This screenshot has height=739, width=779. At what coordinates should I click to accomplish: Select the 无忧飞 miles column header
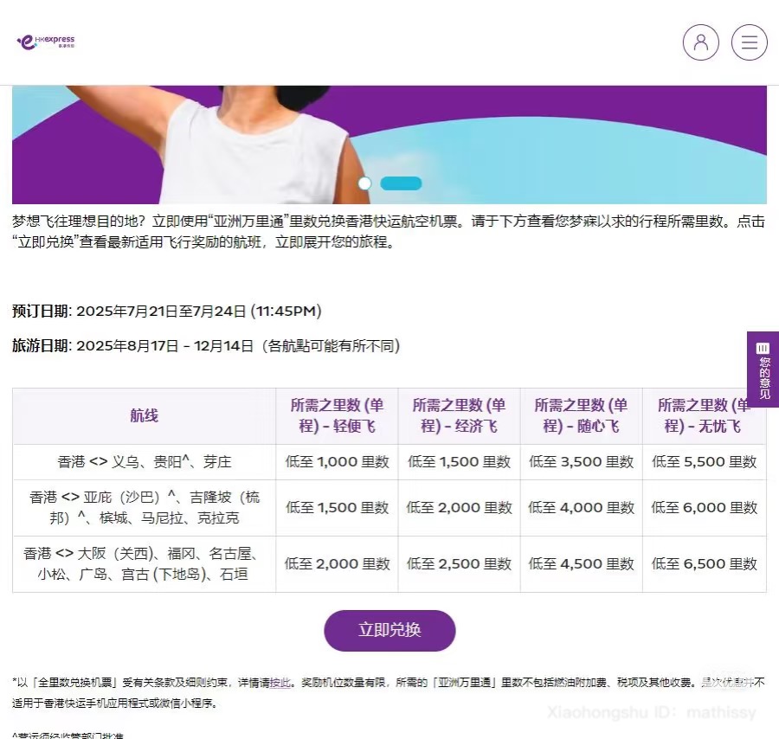pos(703,416)
